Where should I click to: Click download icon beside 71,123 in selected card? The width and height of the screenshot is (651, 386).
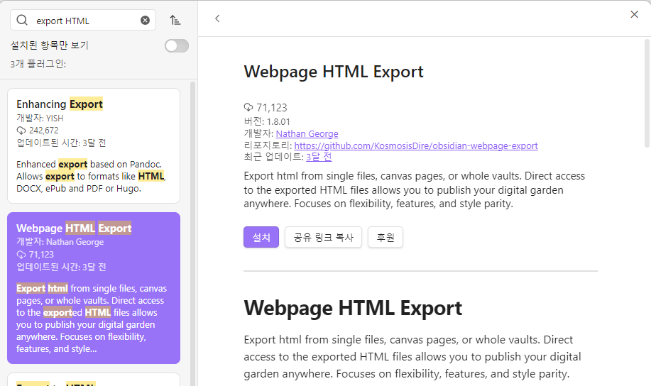coord(21,255)
